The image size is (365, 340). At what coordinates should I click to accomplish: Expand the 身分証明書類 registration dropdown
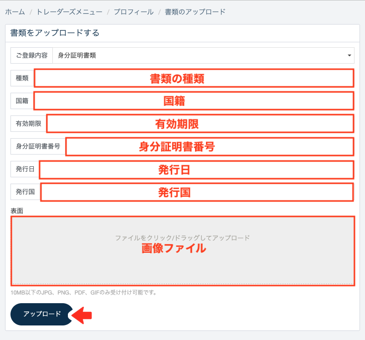[x=203, y=55]
